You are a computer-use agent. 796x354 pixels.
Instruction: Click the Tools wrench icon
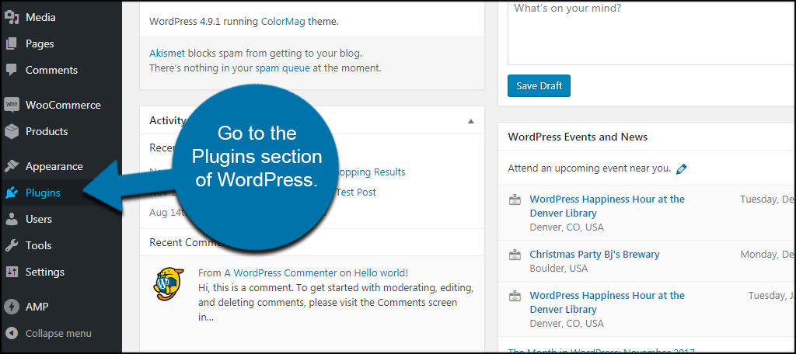(12, 245)
